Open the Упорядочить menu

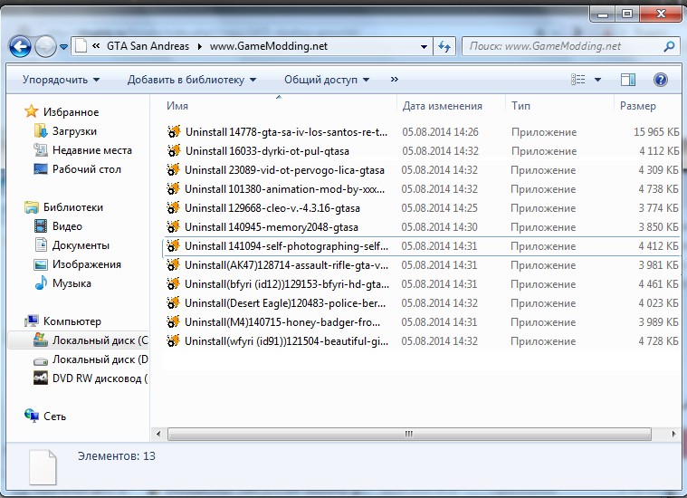[x=61, y=80]
